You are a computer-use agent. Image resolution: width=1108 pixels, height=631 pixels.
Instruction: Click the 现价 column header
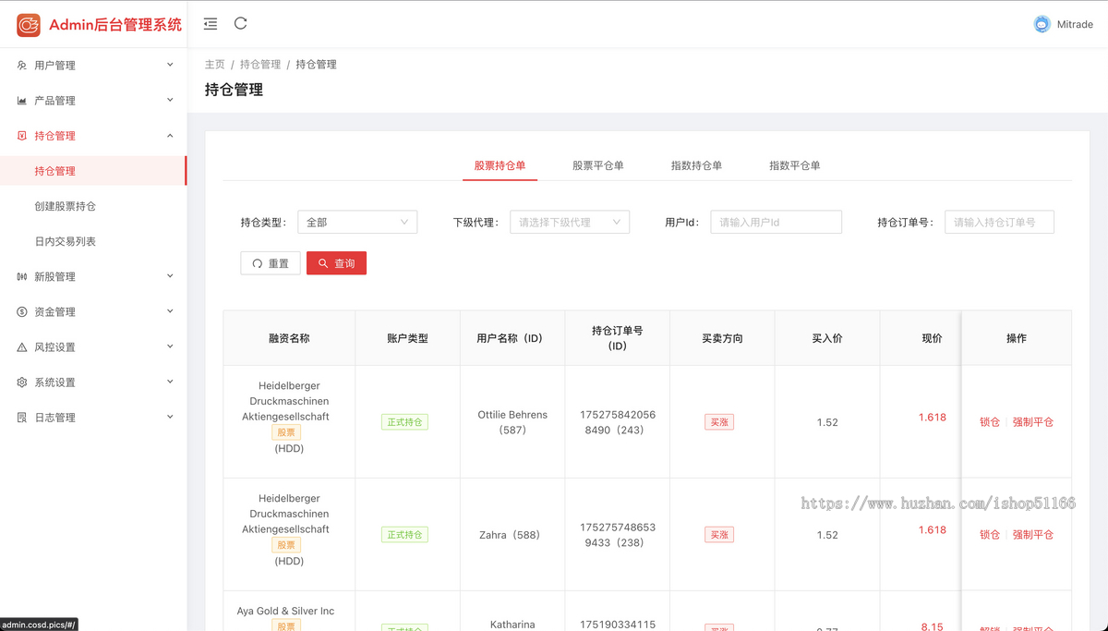(x=933, y=338)
